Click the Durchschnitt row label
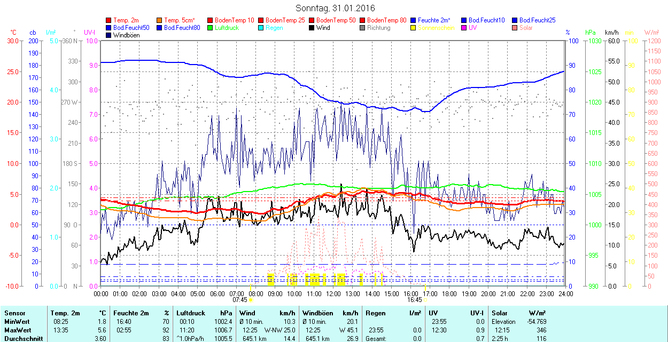 click(x=21, y=338)
